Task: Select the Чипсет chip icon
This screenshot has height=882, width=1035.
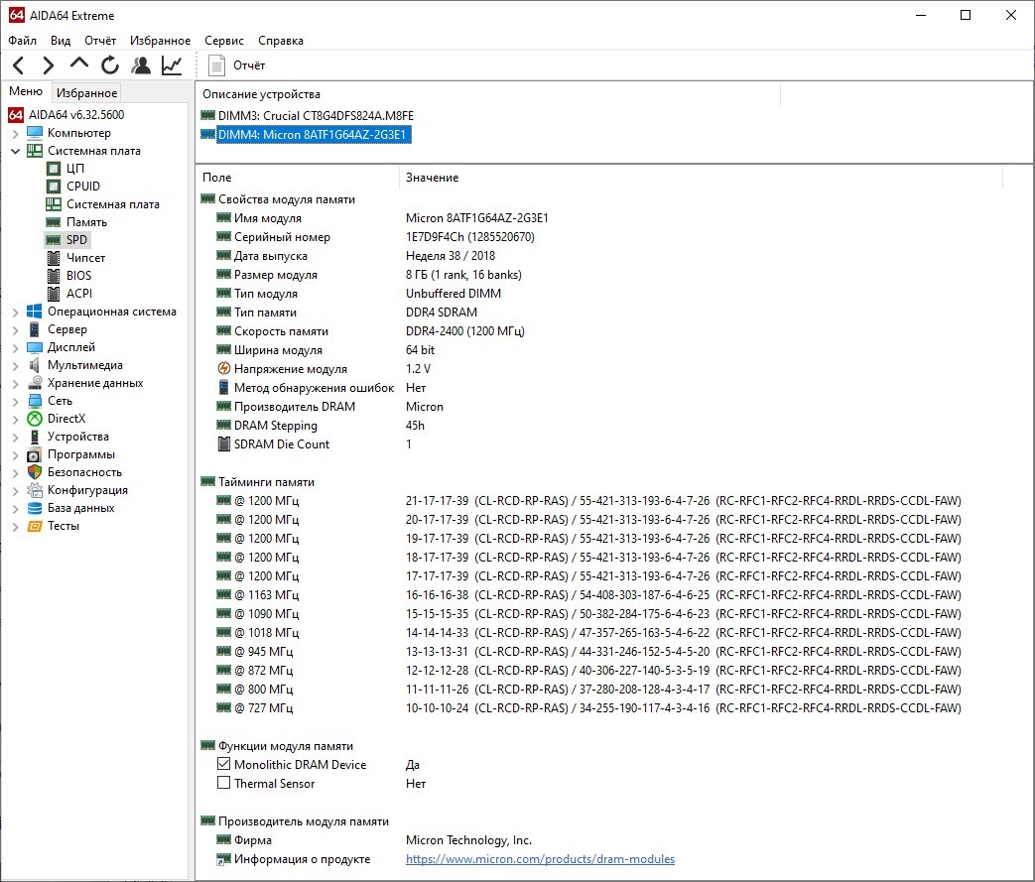Action: click(x=54, y=258)
